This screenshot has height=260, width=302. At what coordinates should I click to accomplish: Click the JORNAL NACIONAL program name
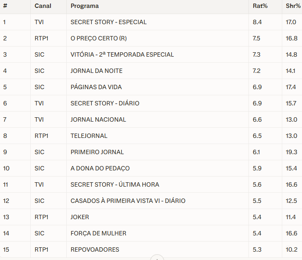pyautogui.click(x=98, y=119)
